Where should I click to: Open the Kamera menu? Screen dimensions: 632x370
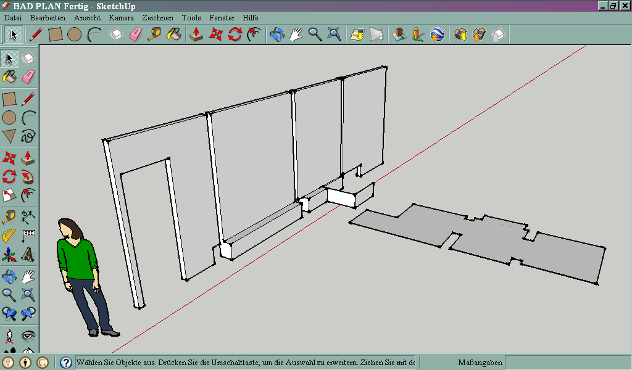point(121,18)
